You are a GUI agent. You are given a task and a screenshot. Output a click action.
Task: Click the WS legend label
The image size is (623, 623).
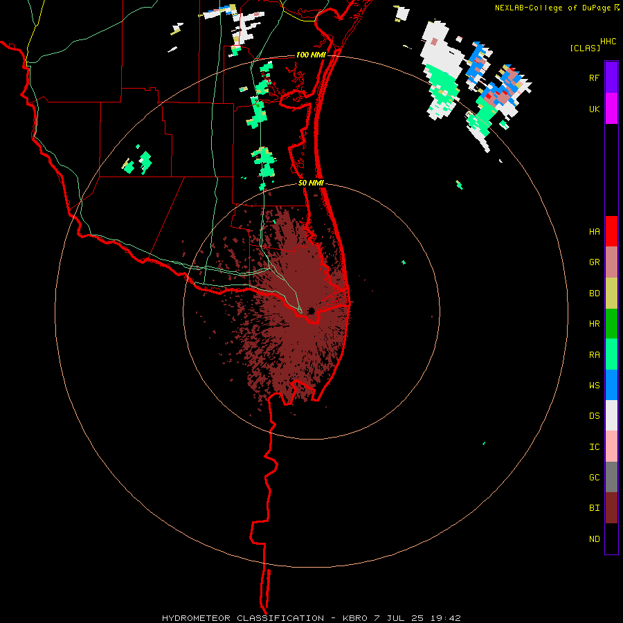coord(594,386)
